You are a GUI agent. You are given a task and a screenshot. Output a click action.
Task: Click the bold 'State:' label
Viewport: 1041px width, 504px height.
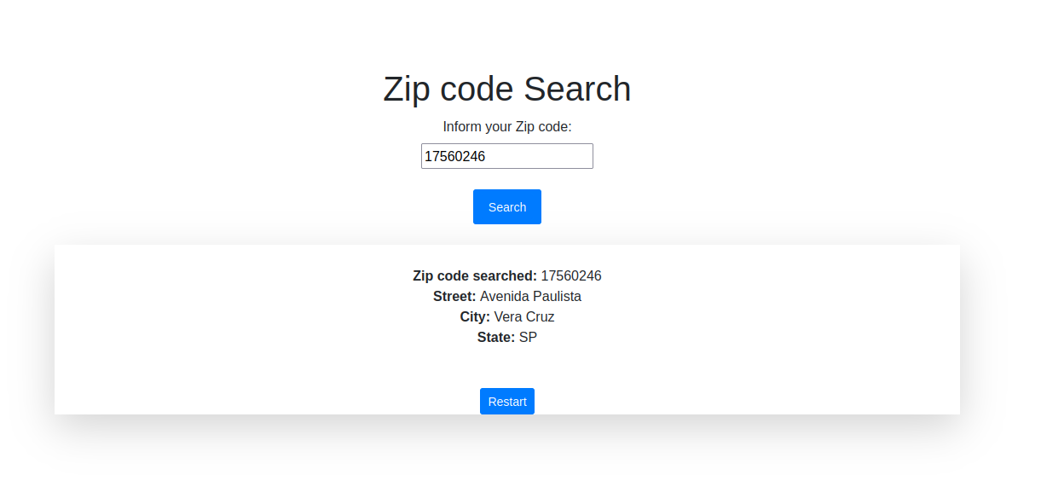[495, 337]
